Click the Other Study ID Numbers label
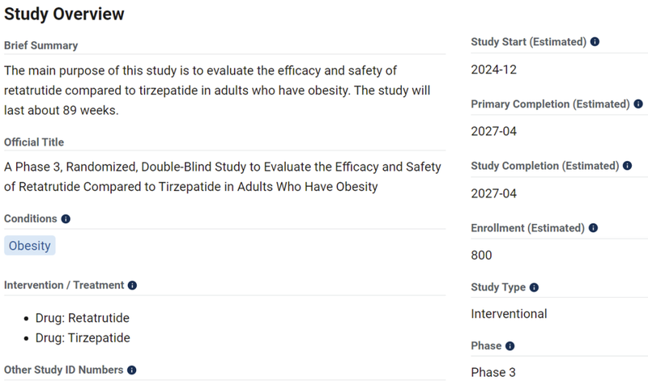Viewport: 648px width, 385px height. 64,370
